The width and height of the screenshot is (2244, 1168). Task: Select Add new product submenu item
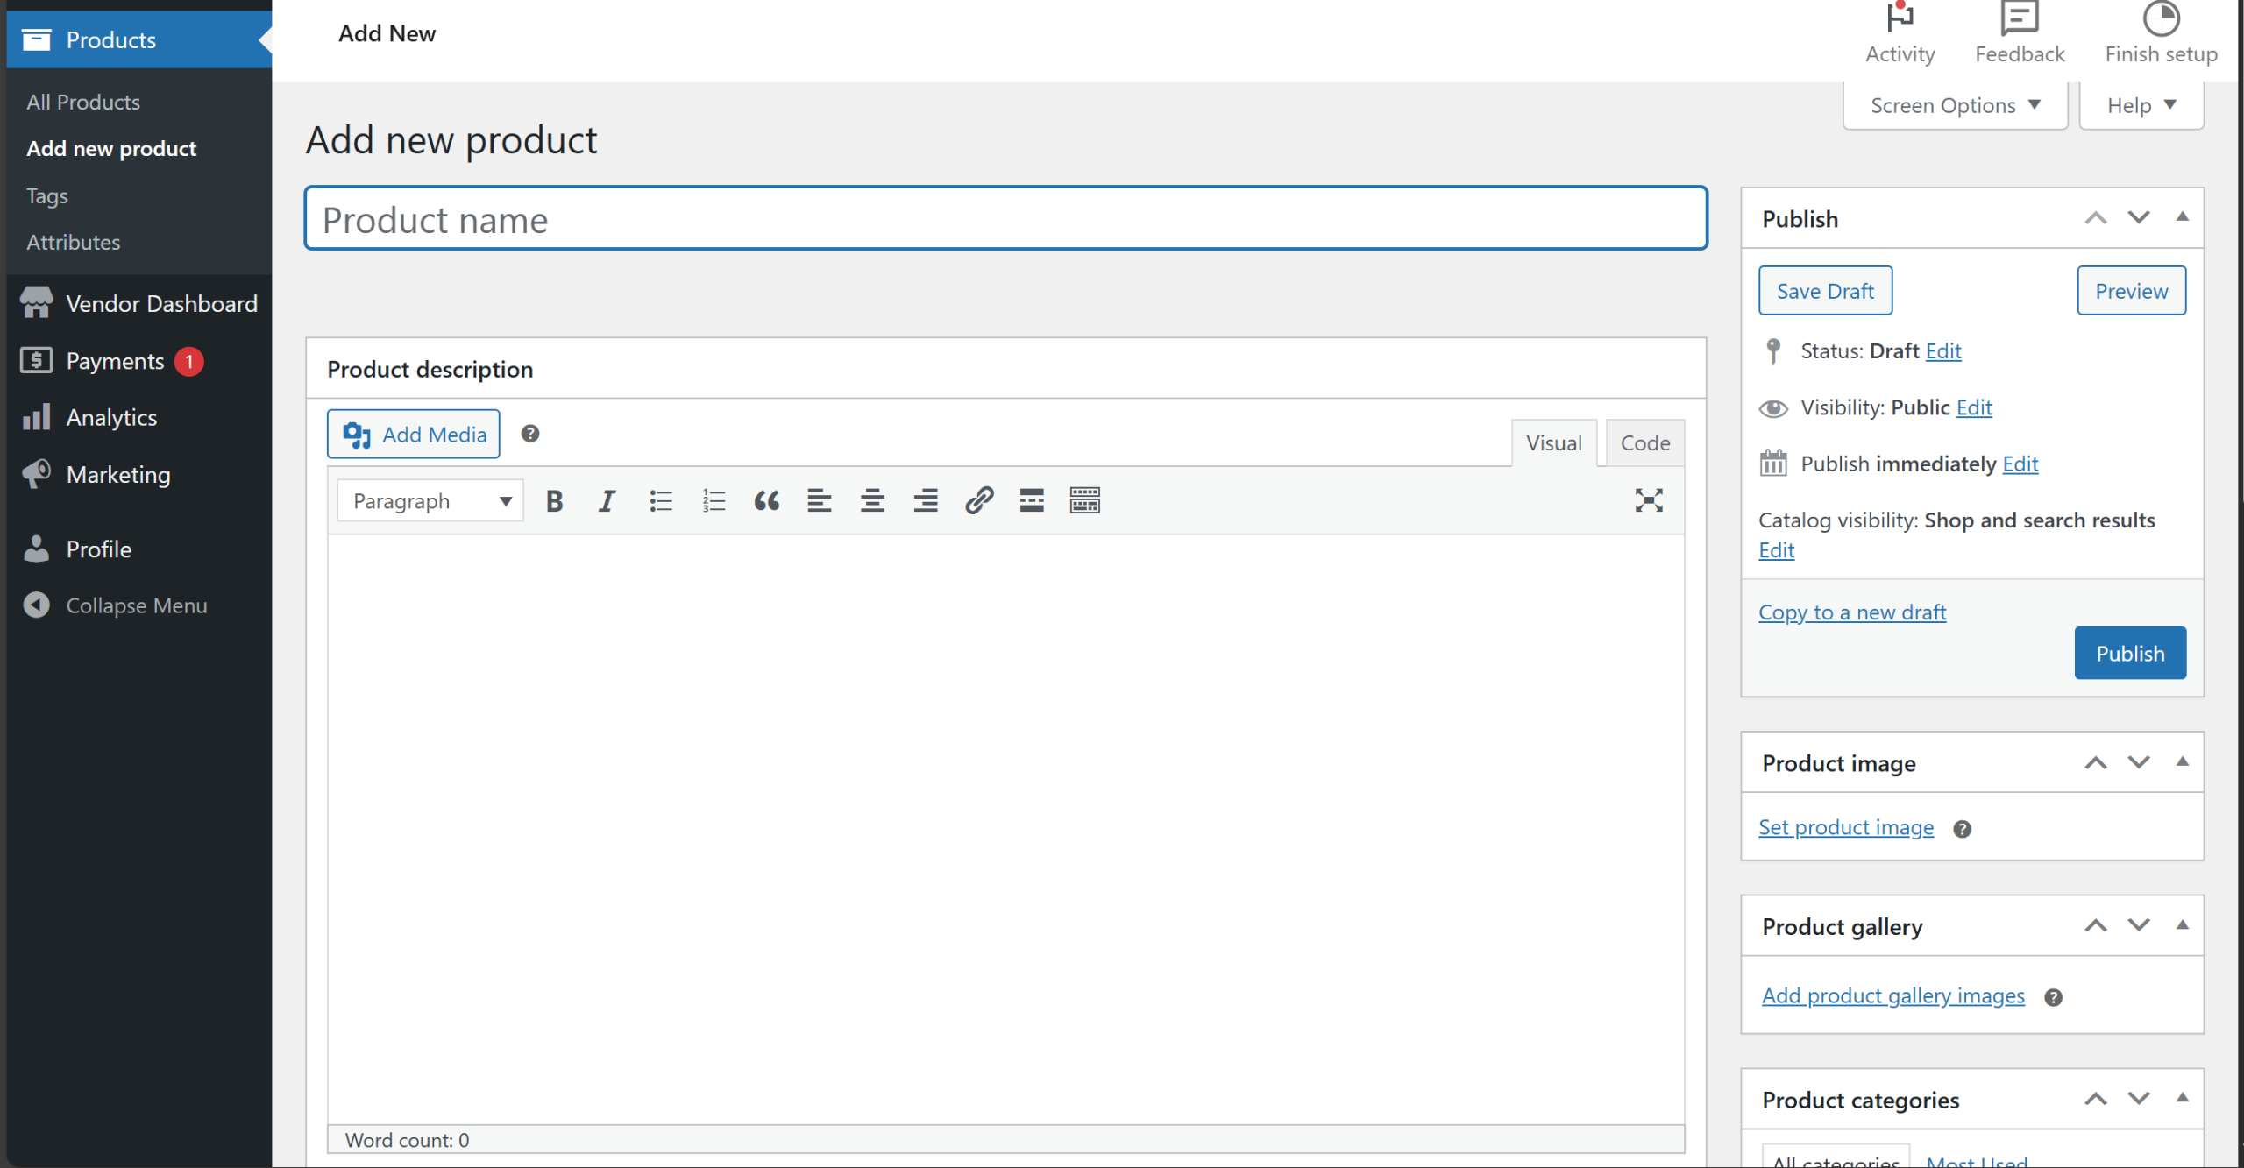pos(111,148)
